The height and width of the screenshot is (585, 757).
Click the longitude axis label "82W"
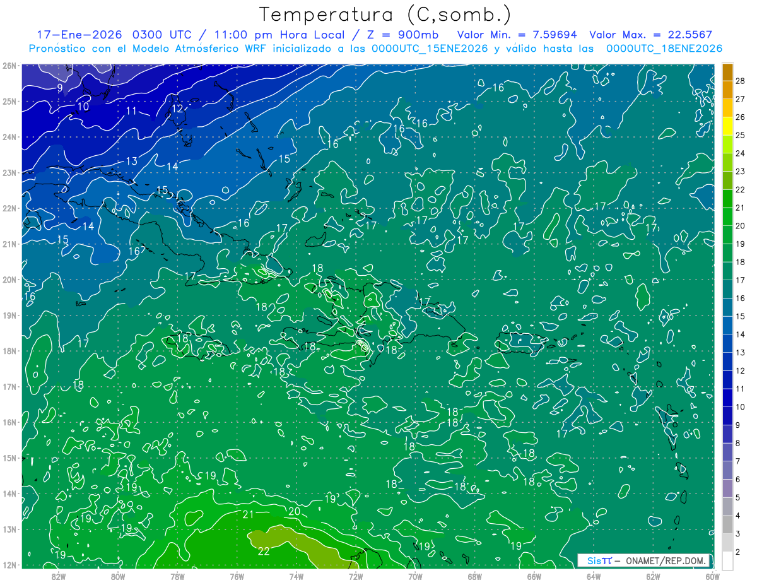(x=58, y=576)
